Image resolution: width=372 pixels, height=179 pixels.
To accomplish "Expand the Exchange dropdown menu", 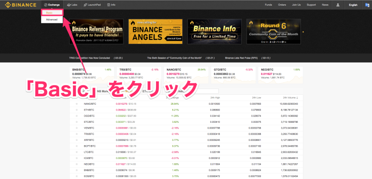I will coord(52,5).
